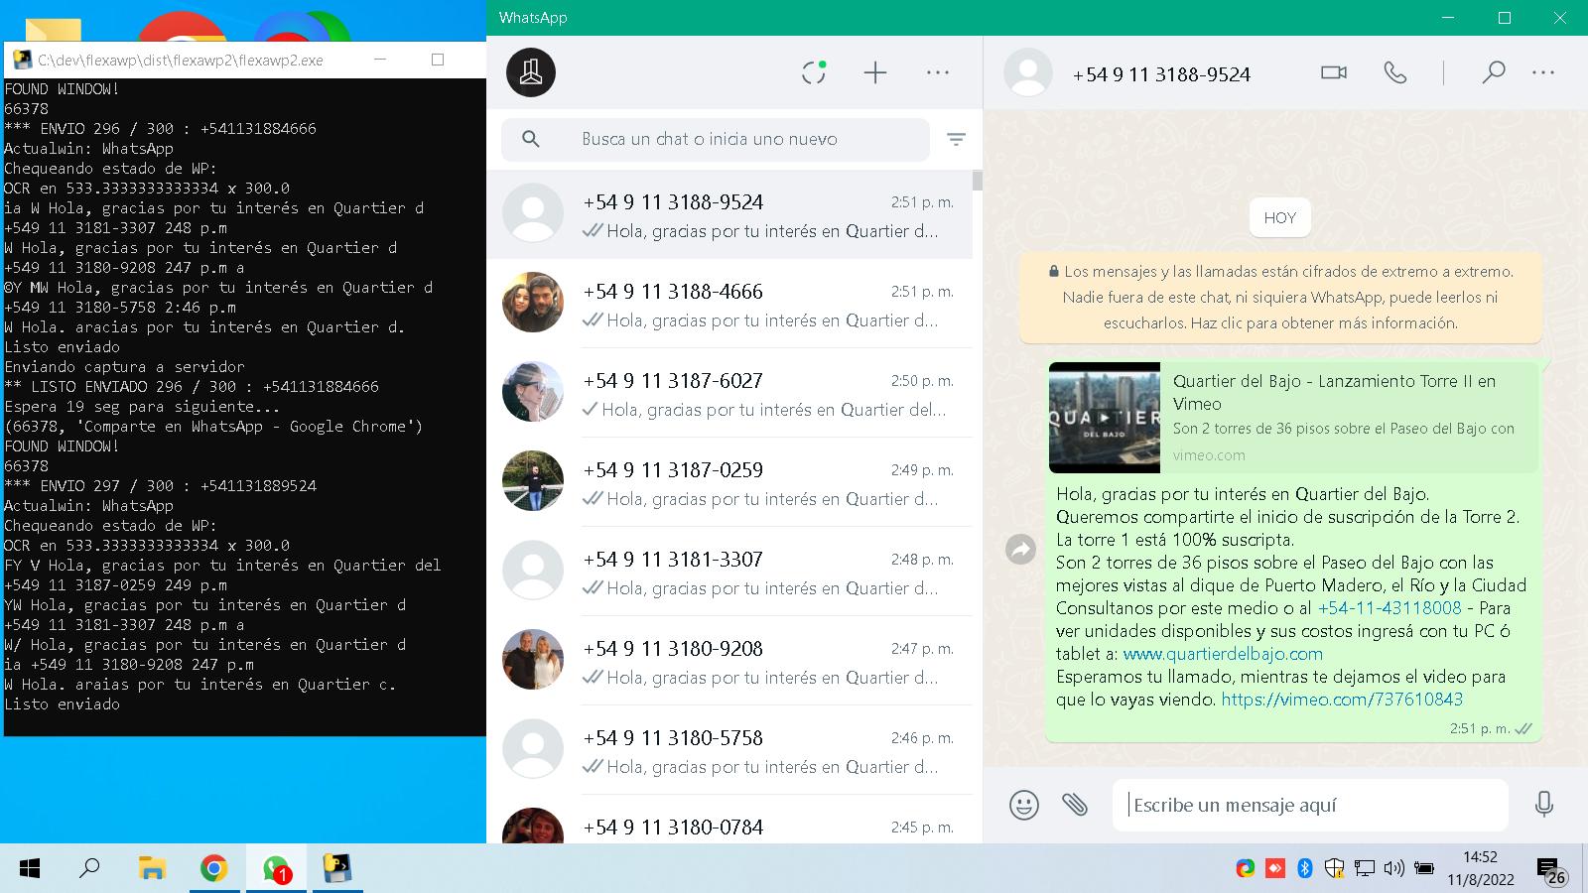The image size is (1588, 893).
Task: Open chat +54 9 11 3180-0784
Action: pyautogui.click(x=729, y=820)
